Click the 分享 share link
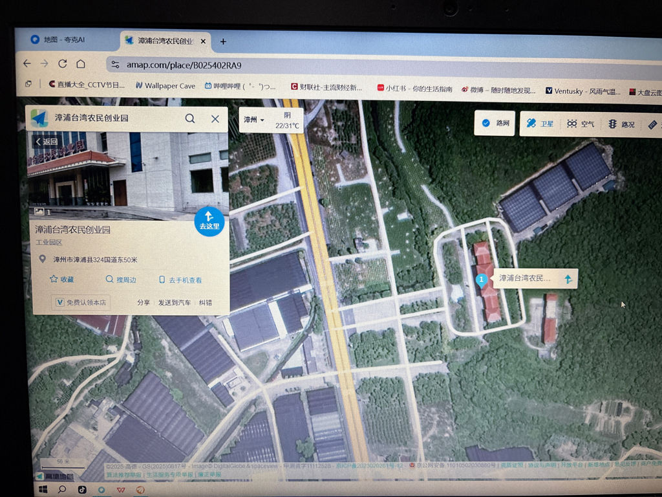 pyautogui.click(x=144, y=303)
